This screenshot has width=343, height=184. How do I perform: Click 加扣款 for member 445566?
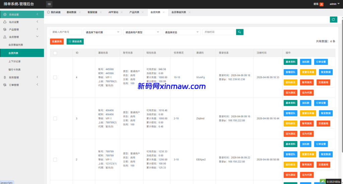coord(305,62)
